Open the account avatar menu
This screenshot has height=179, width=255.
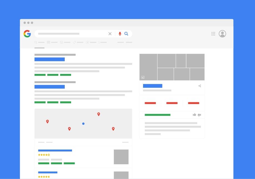pyautogui.click(x=222, y=34)
